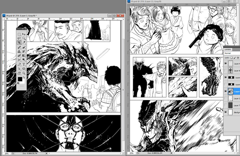
Task: Open the foreground color black swatch
Action: [20, 79]
